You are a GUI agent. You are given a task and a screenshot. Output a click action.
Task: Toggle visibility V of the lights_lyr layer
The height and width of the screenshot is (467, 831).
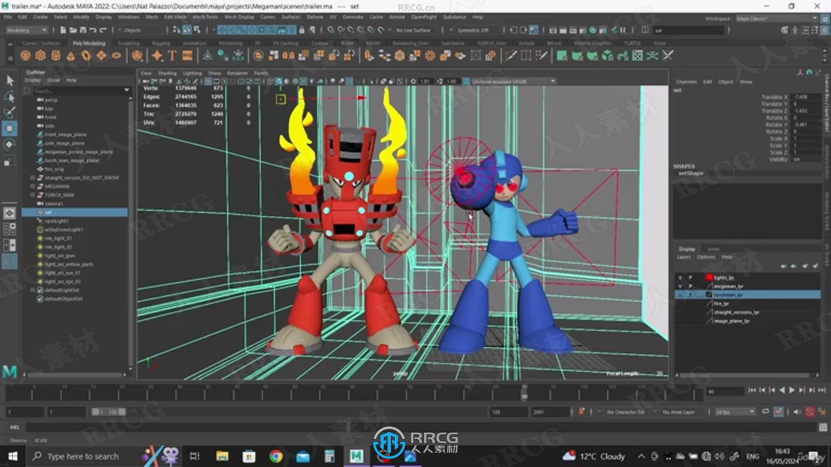[x=680, y=278]
